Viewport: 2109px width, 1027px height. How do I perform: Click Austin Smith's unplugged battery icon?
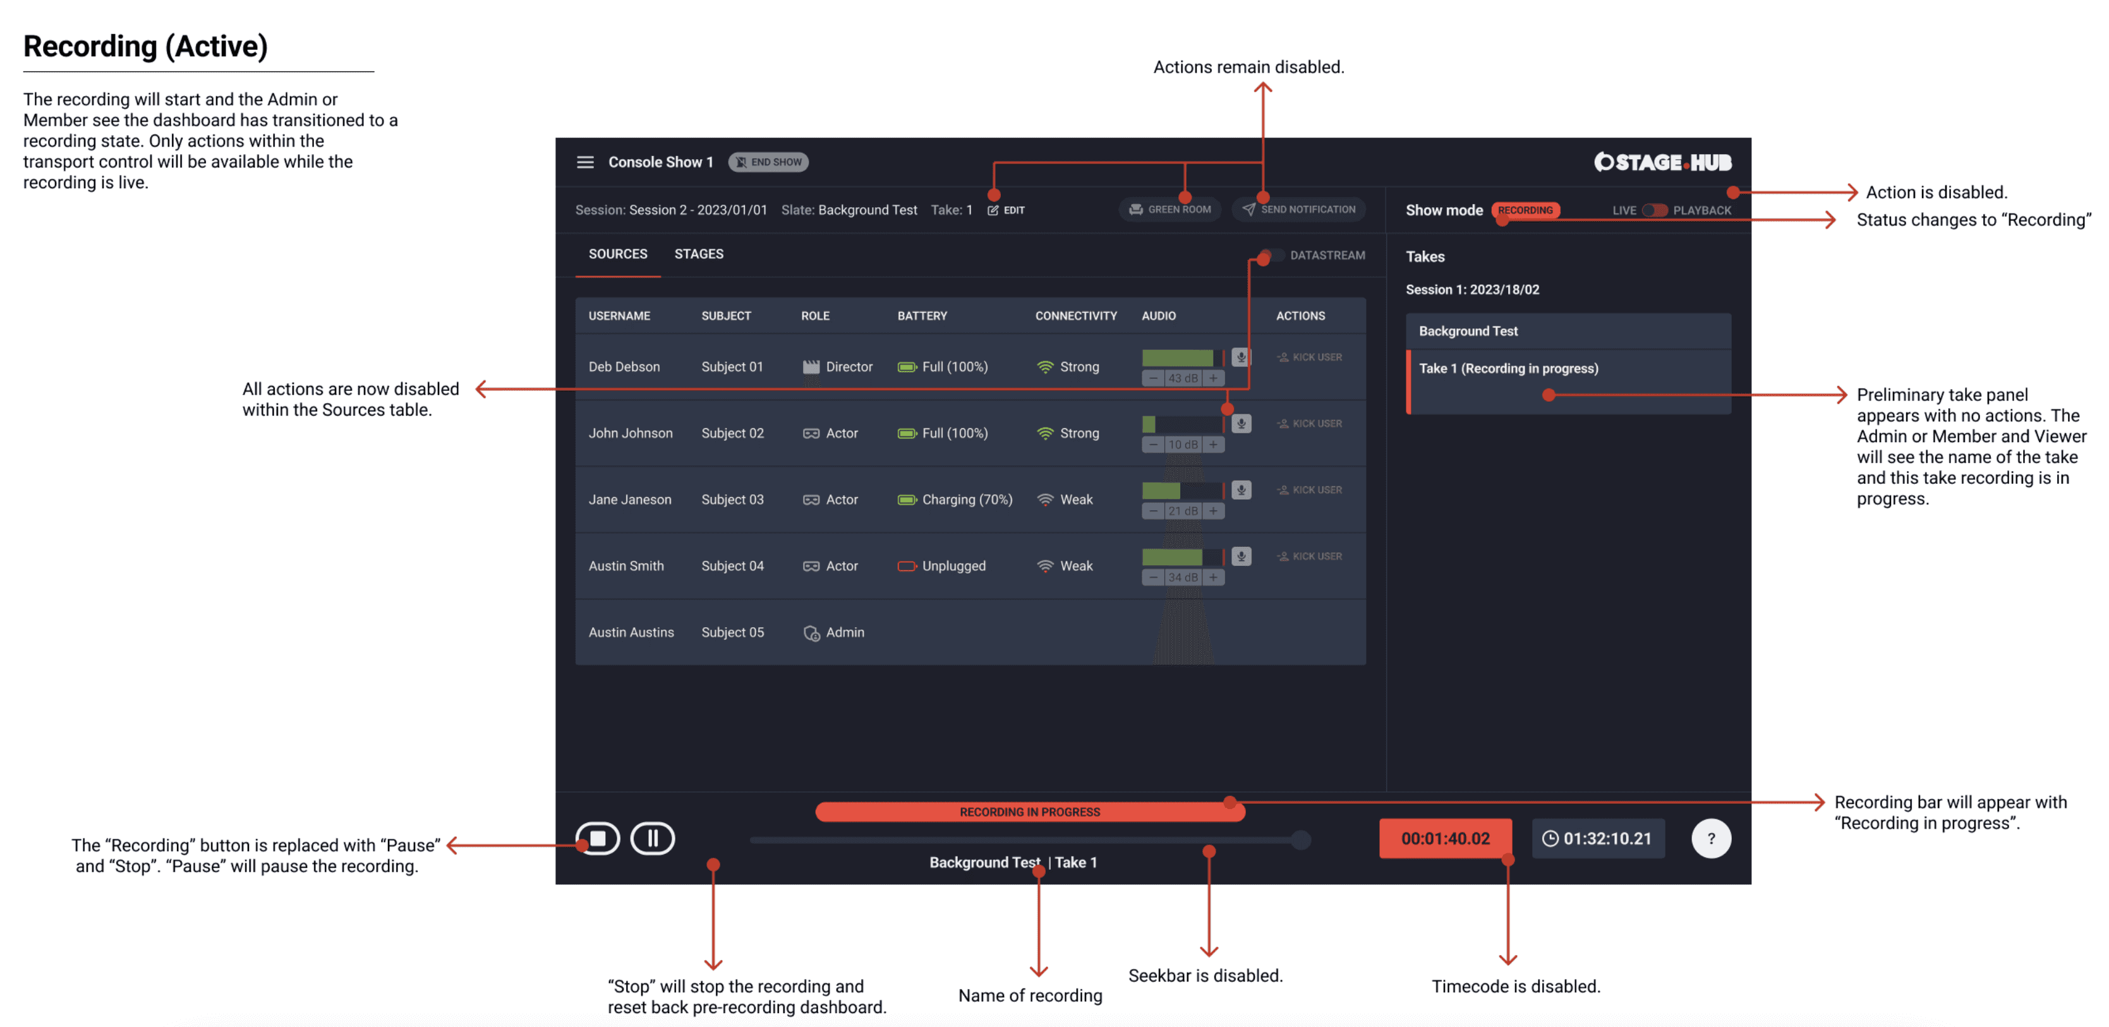906,565
